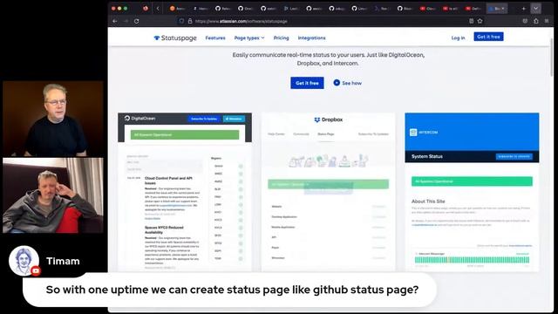Click the See how play link

click(x=347, y=83)
